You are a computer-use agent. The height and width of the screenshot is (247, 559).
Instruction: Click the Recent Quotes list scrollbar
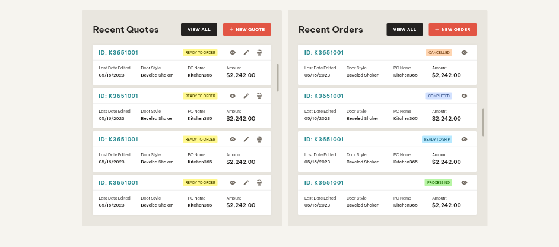[278, 77]
